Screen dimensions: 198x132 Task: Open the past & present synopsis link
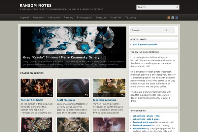click(145, 44)
